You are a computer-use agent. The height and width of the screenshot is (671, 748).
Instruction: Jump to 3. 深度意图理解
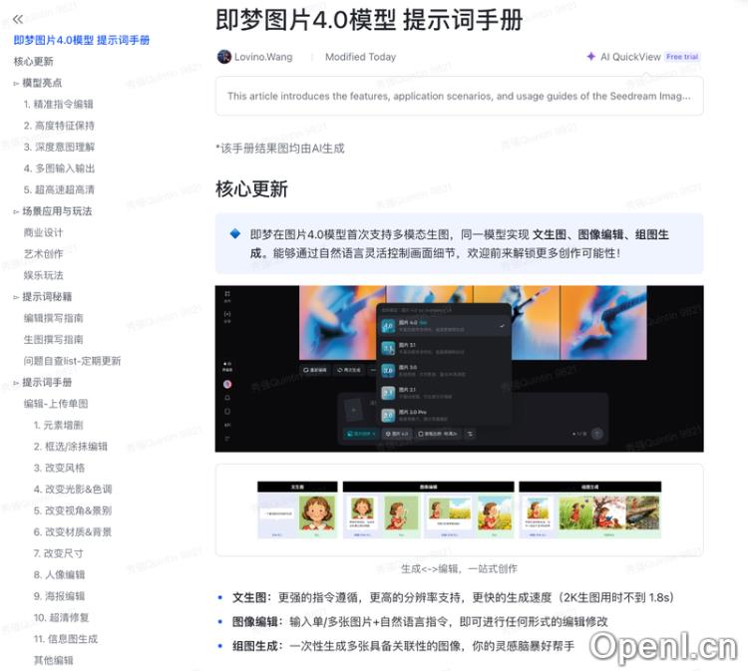59,147
